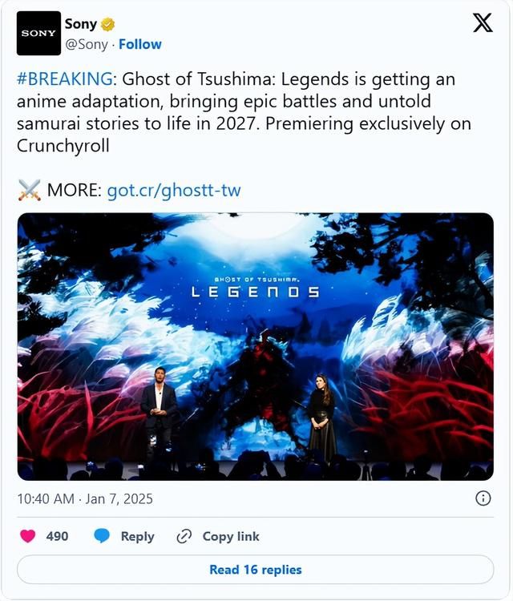
Task: Click the crossed swords emoji
Action: (x=30, y=190)
